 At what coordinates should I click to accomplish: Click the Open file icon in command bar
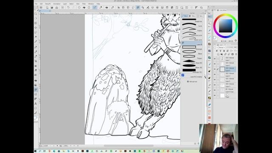(x=52, y=8)
